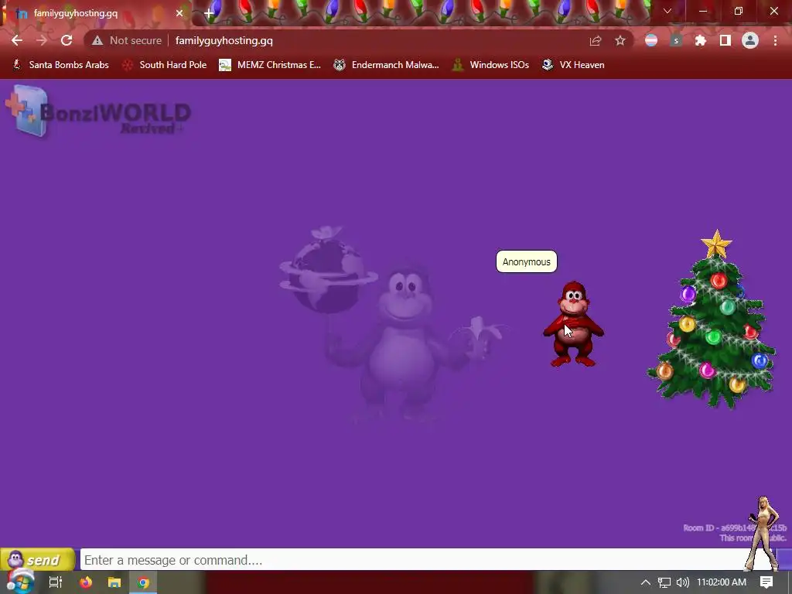Open network status in tray
Screen dimensions: 792x594
pos(664,582)
